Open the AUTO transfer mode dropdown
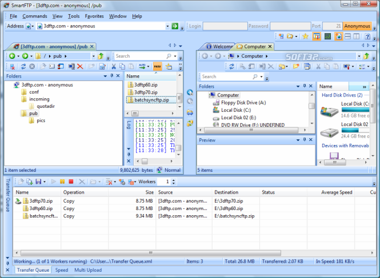This screenshot has width=380, height=278. click(149, 66)
